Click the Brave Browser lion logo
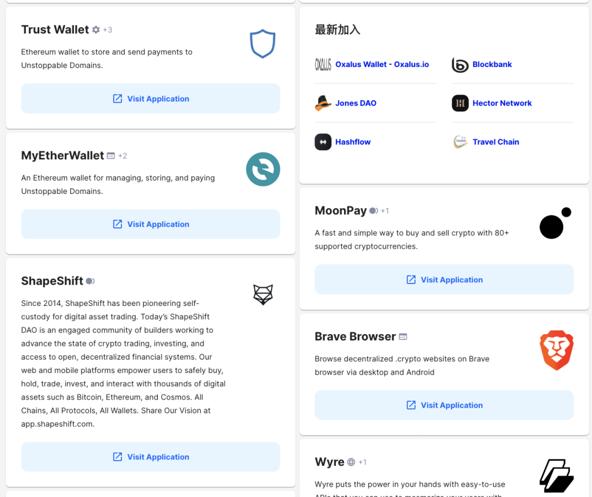Viewport: 592px width, 497px height. 557,350
